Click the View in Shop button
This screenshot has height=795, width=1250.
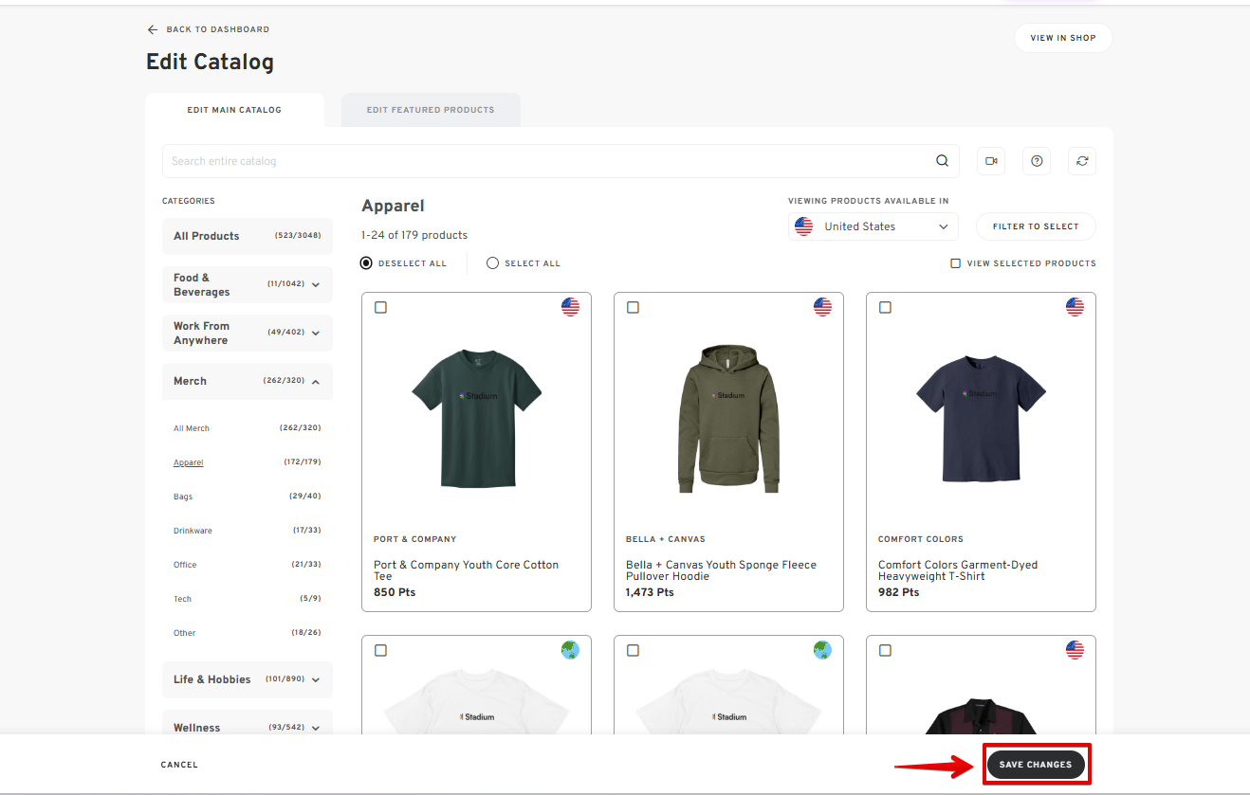(x=1062, y=38)
